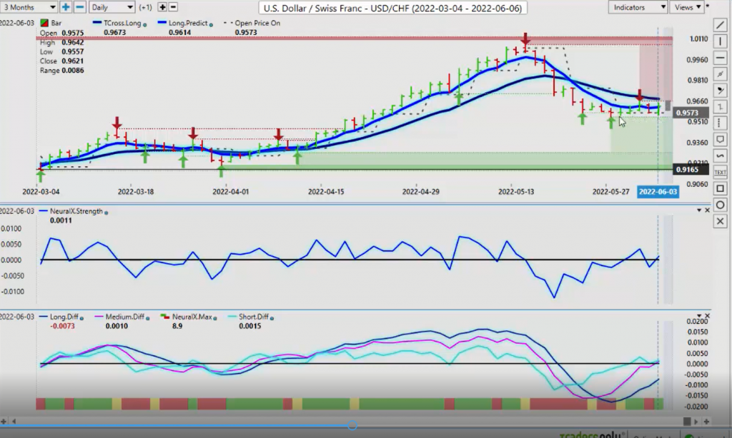Close the Long.Diff indicator panel
Image resolution: width=732 pixels, height=438 pixels.
tap(707, 316)
